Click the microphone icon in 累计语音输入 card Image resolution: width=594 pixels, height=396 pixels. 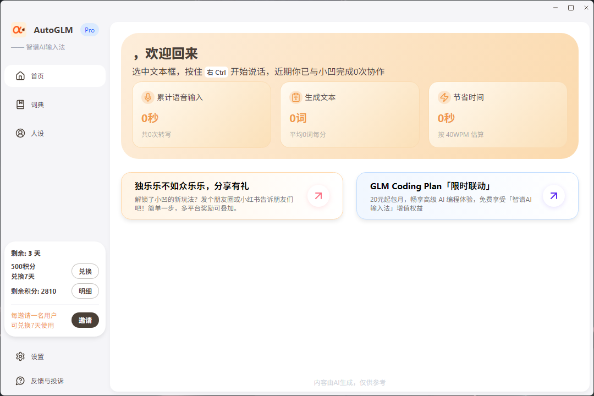[x=147, y=97]
